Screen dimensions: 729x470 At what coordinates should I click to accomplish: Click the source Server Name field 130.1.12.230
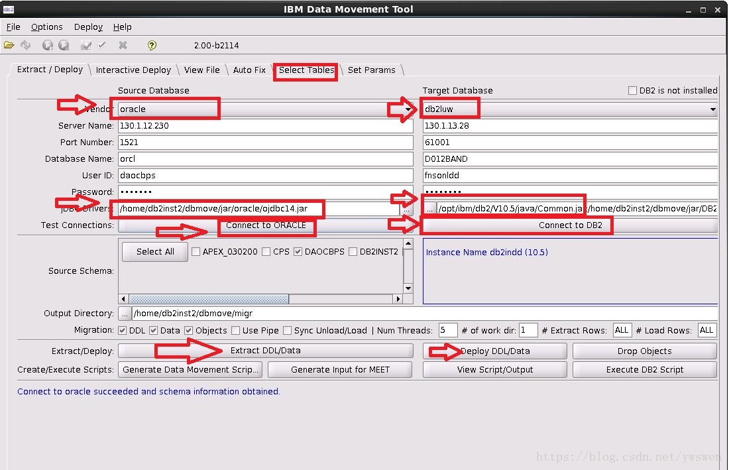point(266,126)
